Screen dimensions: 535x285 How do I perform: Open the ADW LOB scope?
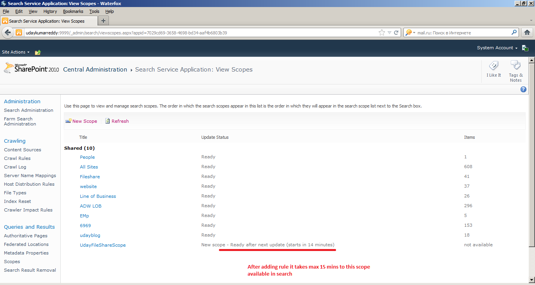point(90,206)
